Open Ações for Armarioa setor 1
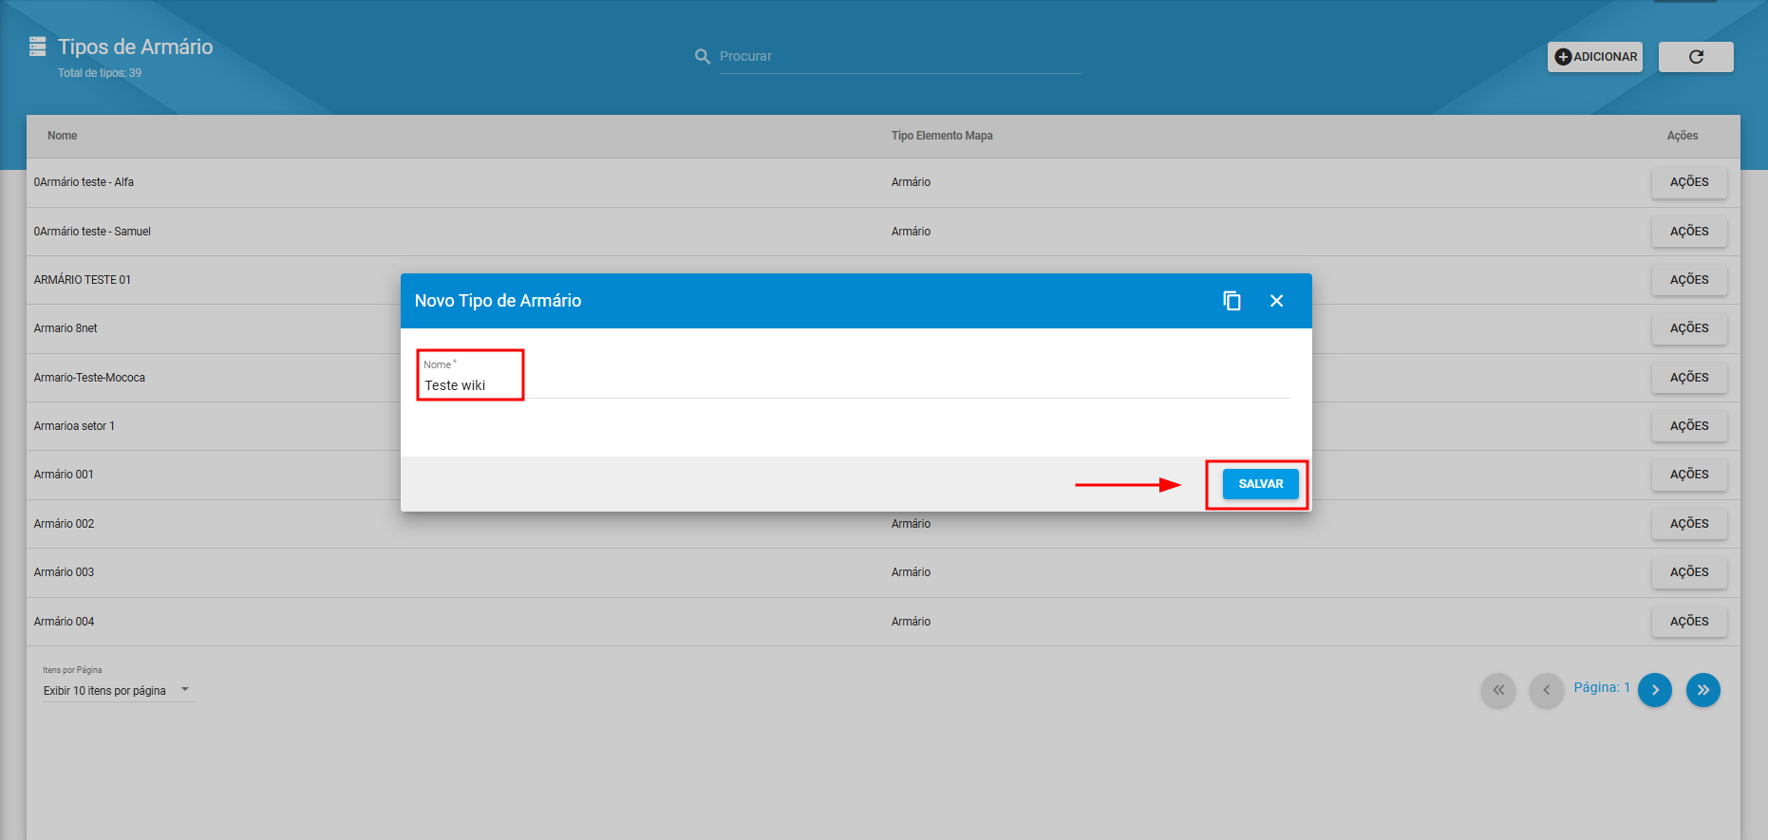 pyautogui.click(x=1689, y=426)
